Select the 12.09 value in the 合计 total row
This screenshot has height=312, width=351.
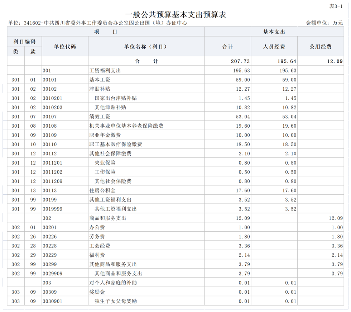point(335,61)
